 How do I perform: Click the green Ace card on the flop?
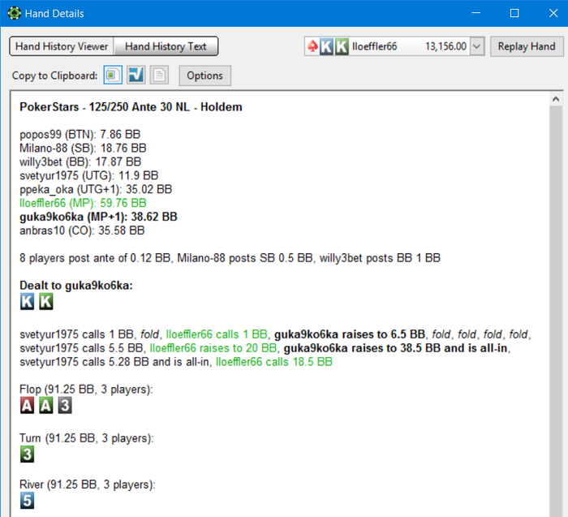(x=46, y=405)
